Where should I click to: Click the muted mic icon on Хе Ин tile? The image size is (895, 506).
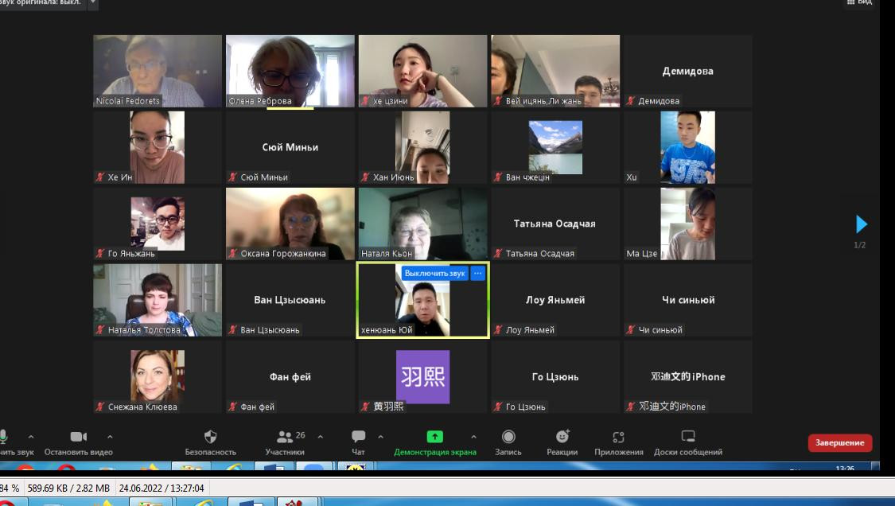[100, 177]
